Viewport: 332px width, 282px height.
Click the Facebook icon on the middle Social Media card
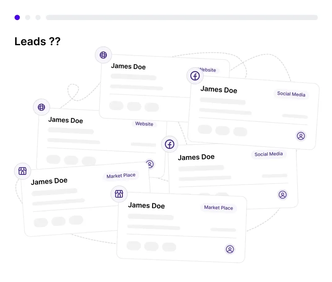pos(169,144)
